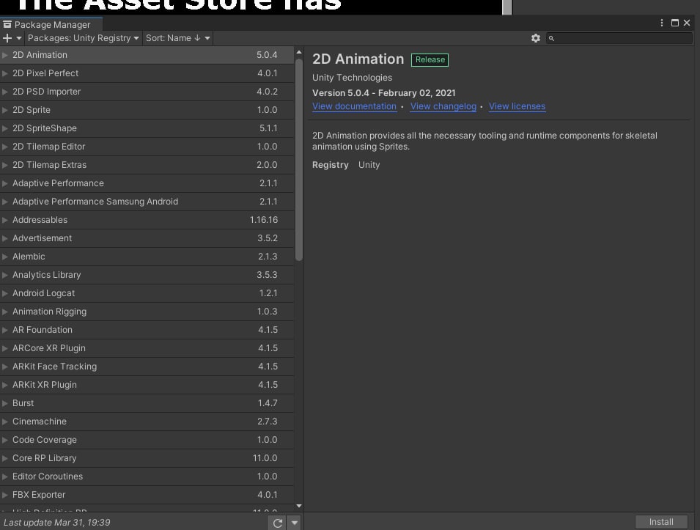Open the Package Manager settings gear
Viewport: 700px width, 530px height.
click(x=536, y=38)
